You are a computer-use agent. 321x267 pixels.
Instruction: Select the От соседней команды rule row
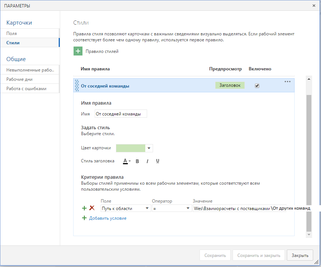click(x=184, y=85)
